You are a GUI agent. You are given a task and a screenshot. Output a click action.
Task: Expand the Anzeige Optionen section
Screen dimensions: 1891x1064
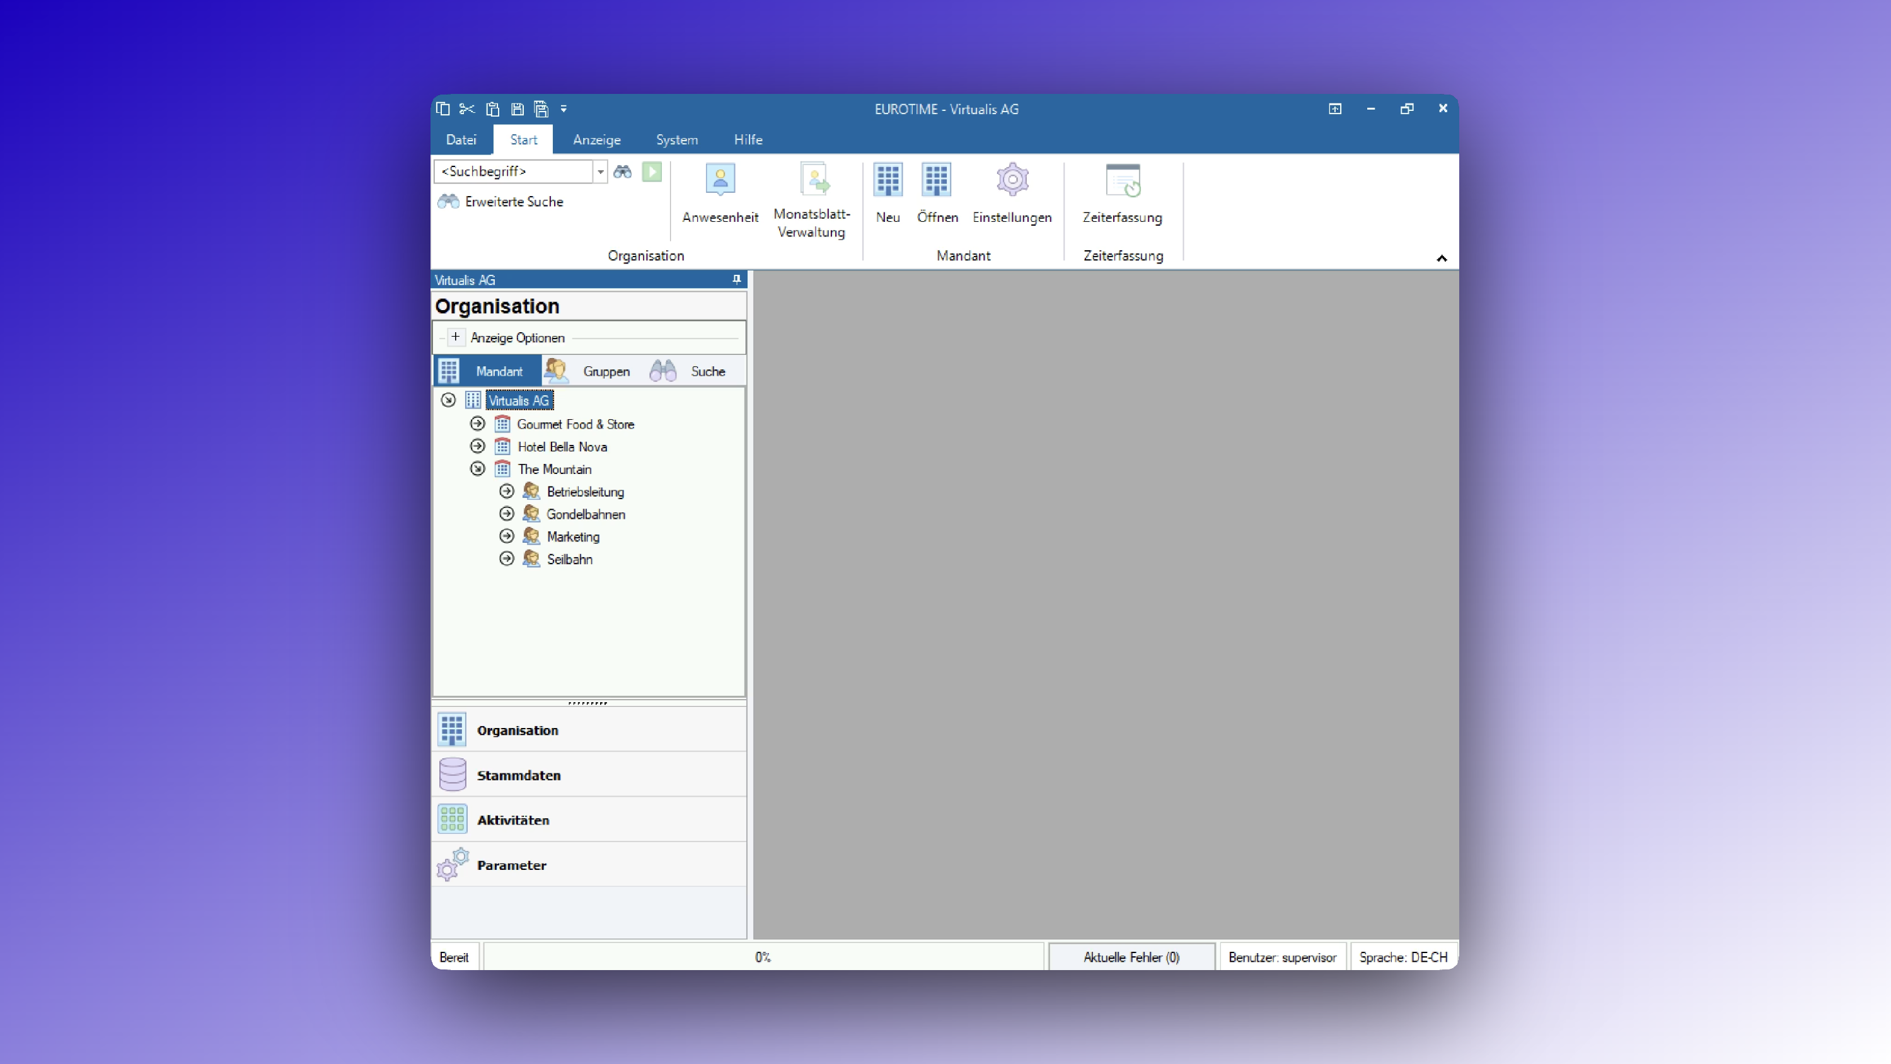click(455, 337)
